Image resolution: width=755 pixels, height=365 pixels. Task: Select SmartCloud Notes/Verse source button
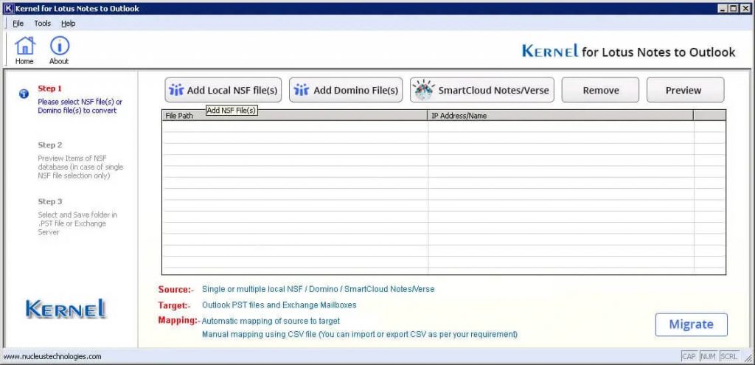482,90
